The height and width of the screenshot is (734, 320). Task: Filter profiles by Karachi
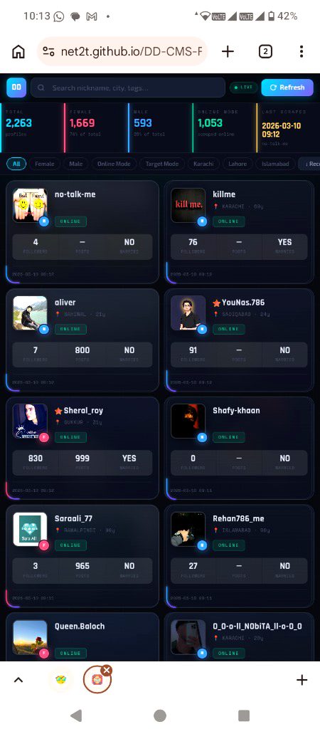(203, 164)
